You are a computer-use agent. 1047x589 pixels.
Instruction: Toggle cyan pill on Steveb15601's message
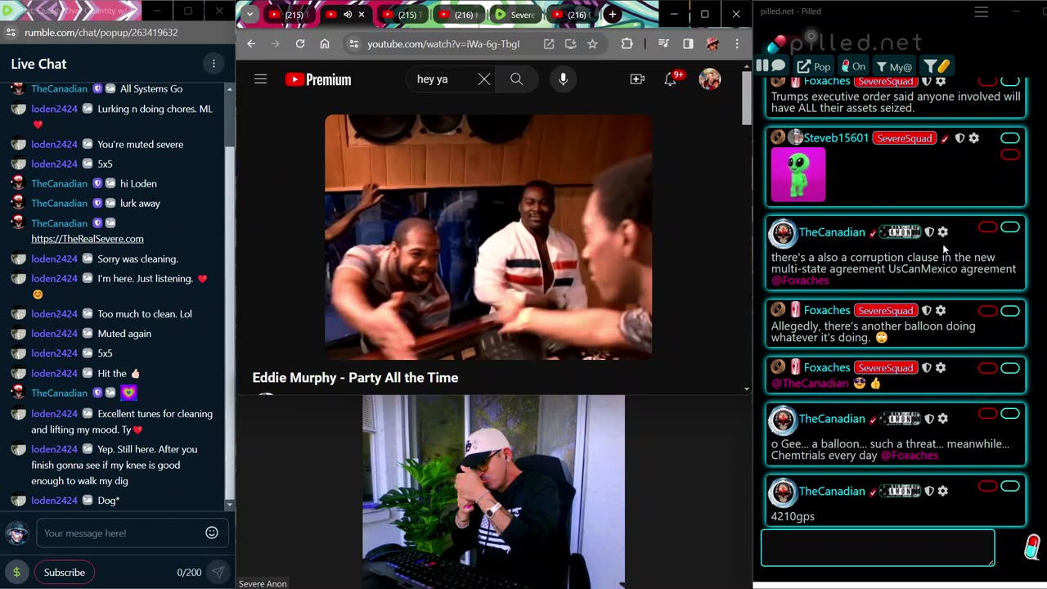(1010, 137)
